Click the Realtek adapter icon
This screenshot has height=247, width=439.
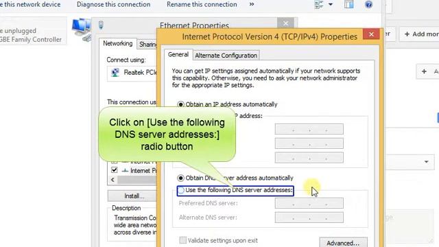point(115,73)
